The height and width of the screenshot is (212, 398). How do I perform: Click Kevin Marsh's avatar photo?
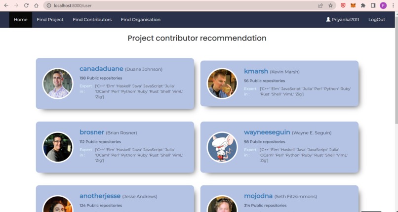(x=222, y=84)
